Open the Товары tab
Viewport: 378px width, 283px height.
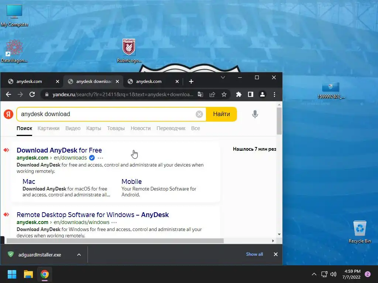[116, 129]
